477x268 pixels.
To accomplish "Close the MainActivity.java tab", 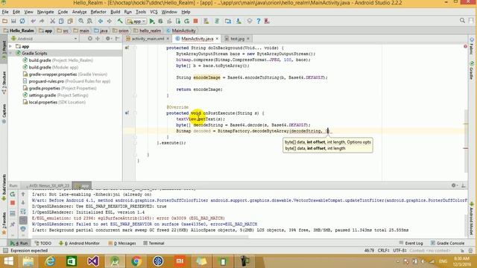I will pyautogui.click(x=217, y=39).
